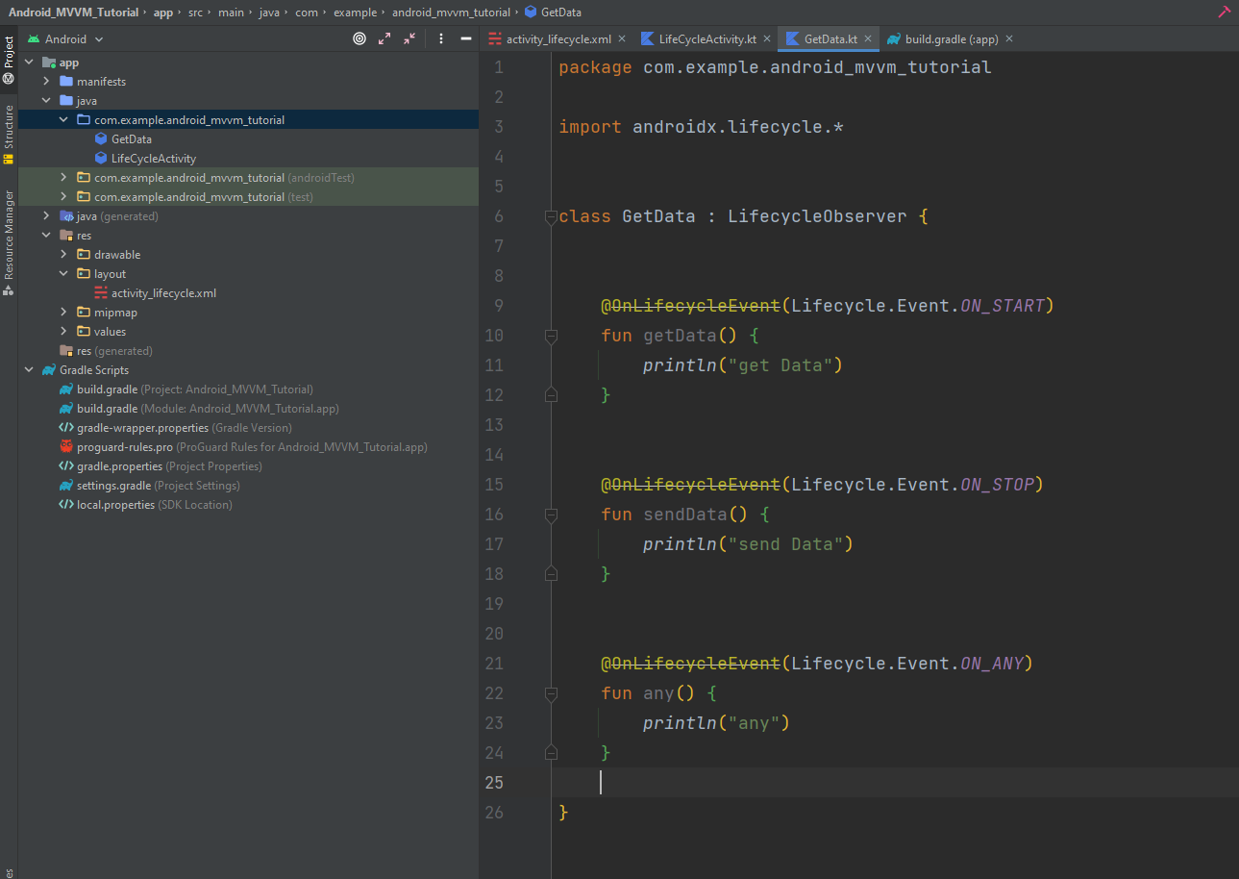Collapse the Gradle Scripts node
The image size is (1239, 879).
[29, 370]
